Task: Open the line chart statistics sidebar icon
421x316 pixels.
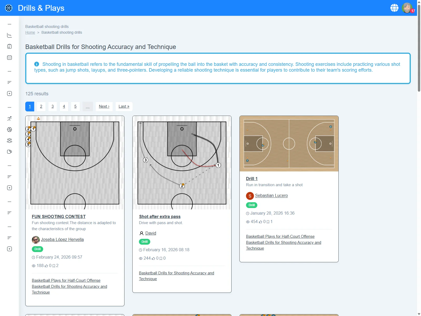Action: (9, 35)
